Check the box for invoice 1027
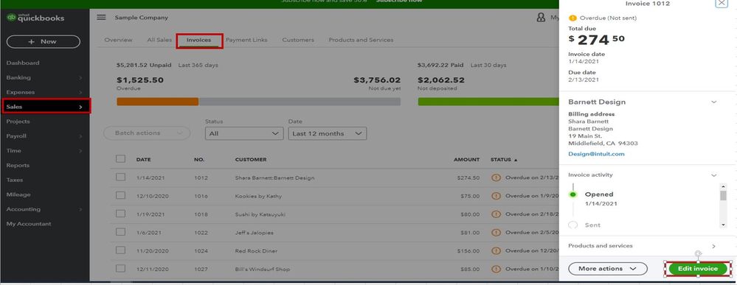This screenshot has width=737, height=285. pyautogui.click(x=121, y=269)
